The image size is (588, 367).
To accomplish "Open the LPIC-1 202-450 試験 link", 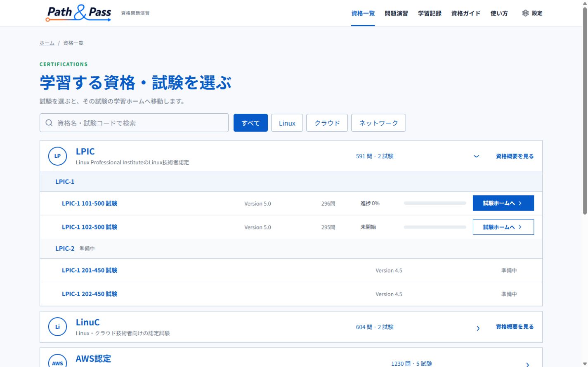I will (x=90, y=294).
